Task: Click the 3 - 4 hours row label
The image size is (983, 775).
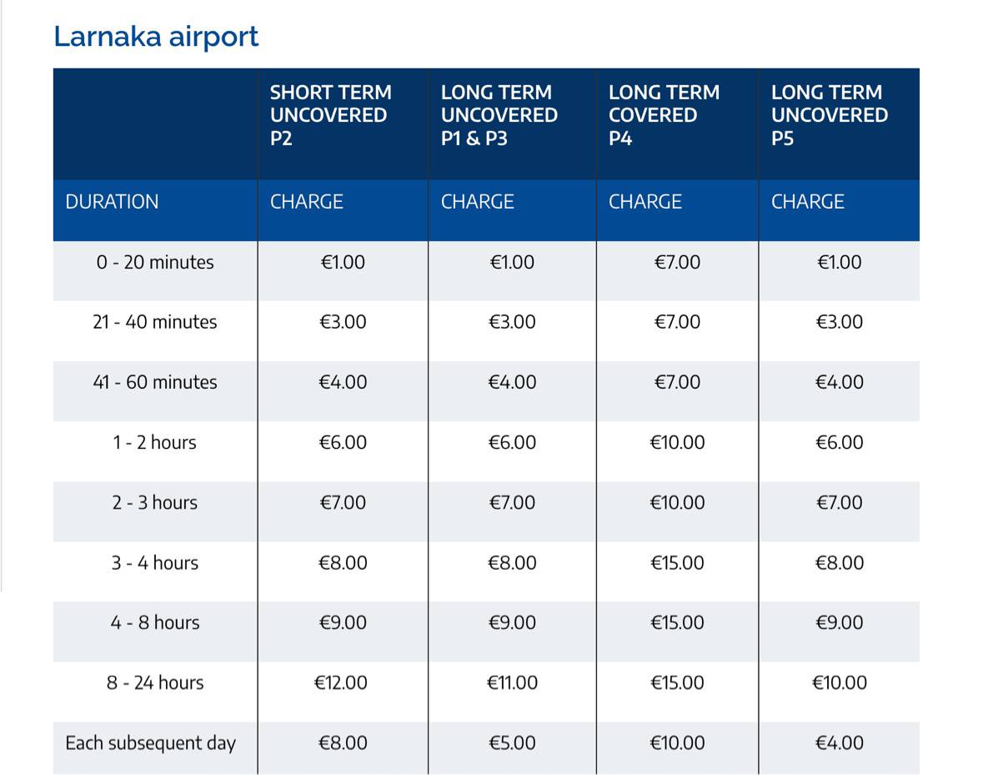Action: tap(155, 562)
